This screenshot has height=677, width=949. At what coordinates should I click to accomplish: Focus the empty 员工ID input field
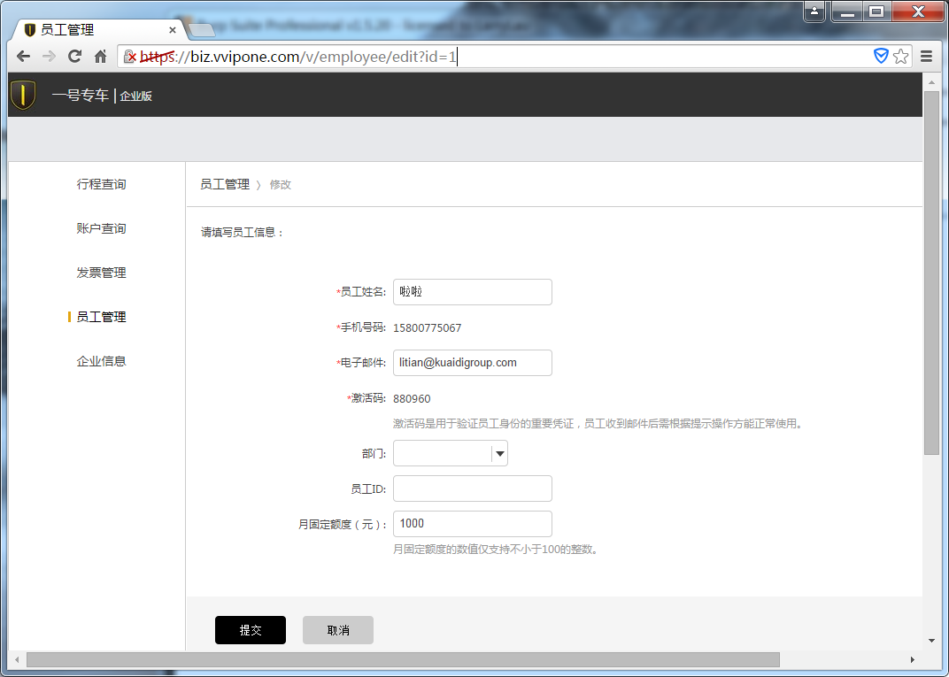pyautogui.click(x=472, y=489)
